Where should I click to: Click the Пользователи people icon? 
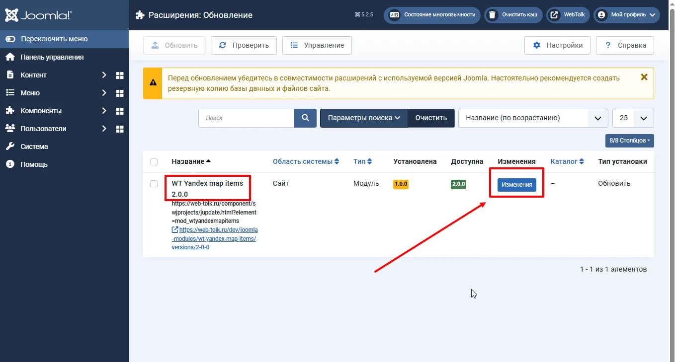click(x=10, y=129)
